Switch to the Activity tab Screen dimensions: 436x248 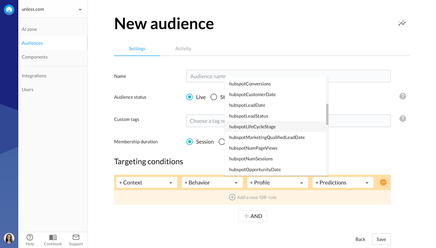[x=183, y=48]
